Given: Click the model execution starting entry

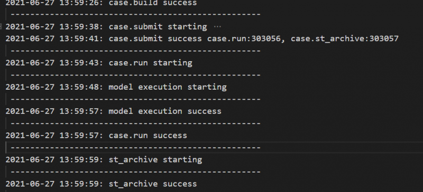Looking at the screenshot, I should pyautogui.click(x=168, y=87).
